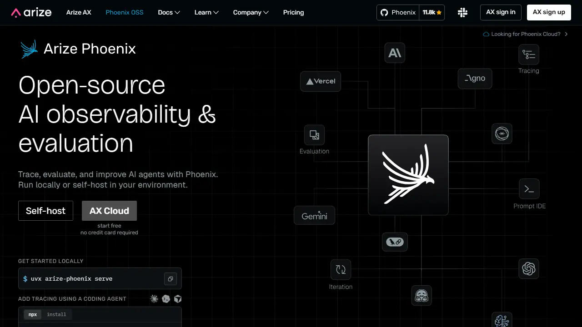Viewport: 582px width, 327px height.
Task: Switch to the install tab
Action: tap(56, 314)
